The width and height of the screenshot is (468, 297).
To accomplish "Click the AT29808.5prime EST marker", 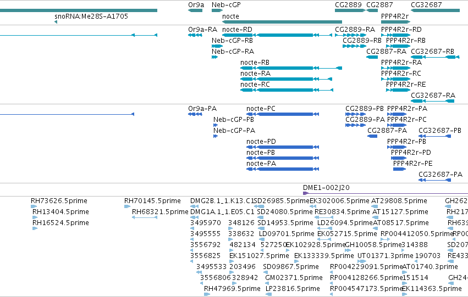I will (375, 206).
